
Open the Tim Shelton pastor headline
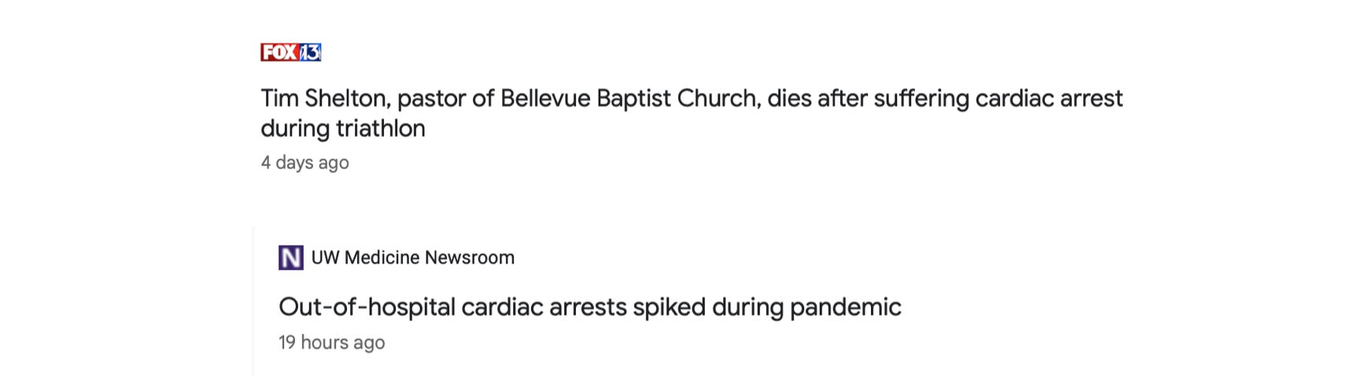pyautogui.click(x=691, y=98)
